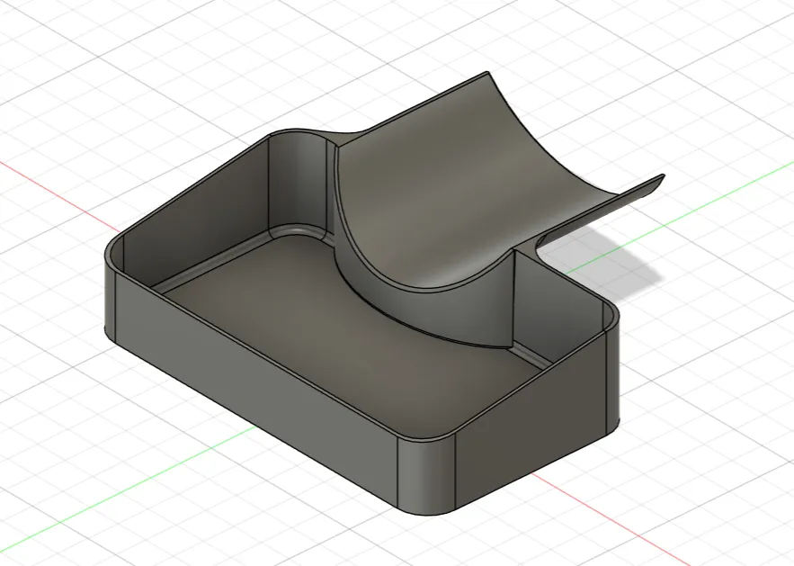Select the rounded outer corner between visible outer walls
Viewport: 794px width, 566px height.
pyautogui.click(x=426, y=476)
